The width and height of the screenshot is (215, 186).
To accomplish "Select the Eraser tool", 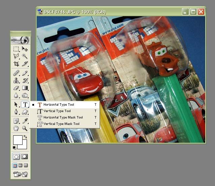I will (16, 88).
